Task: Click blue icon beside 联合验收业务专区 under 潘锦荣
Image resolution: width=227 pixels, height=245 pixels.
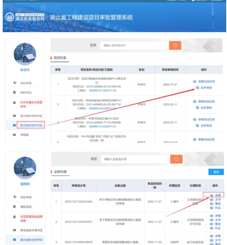Action: (15, 240)
